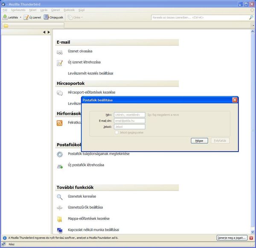The width and height of the screenshot is (256, 248).
Task: Expand the Letöltés dropdown arrow
Action: [20, 17]
